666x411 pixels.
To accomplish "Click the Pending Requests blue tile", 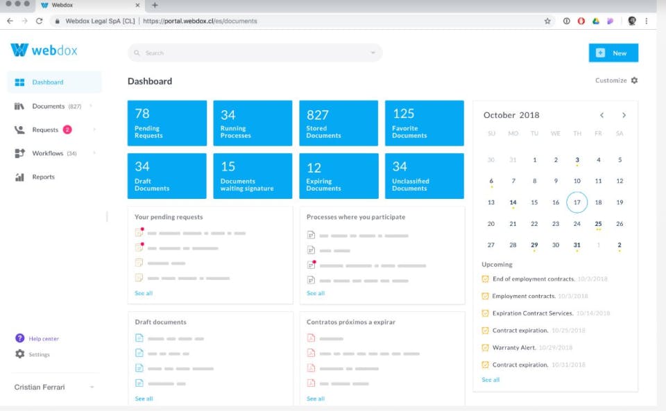I will [x=166, y=123].
